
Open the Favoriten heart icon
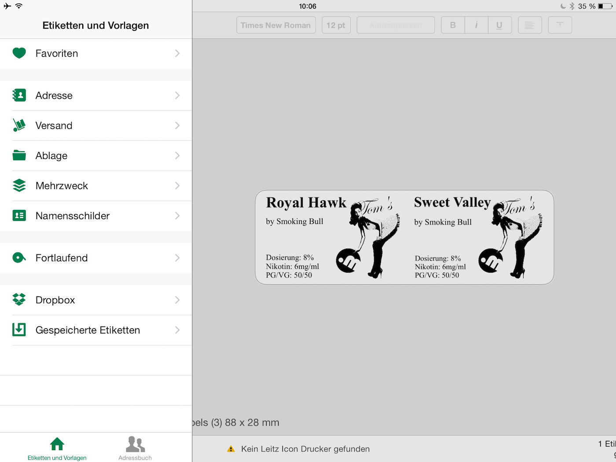tap(19, 53)
